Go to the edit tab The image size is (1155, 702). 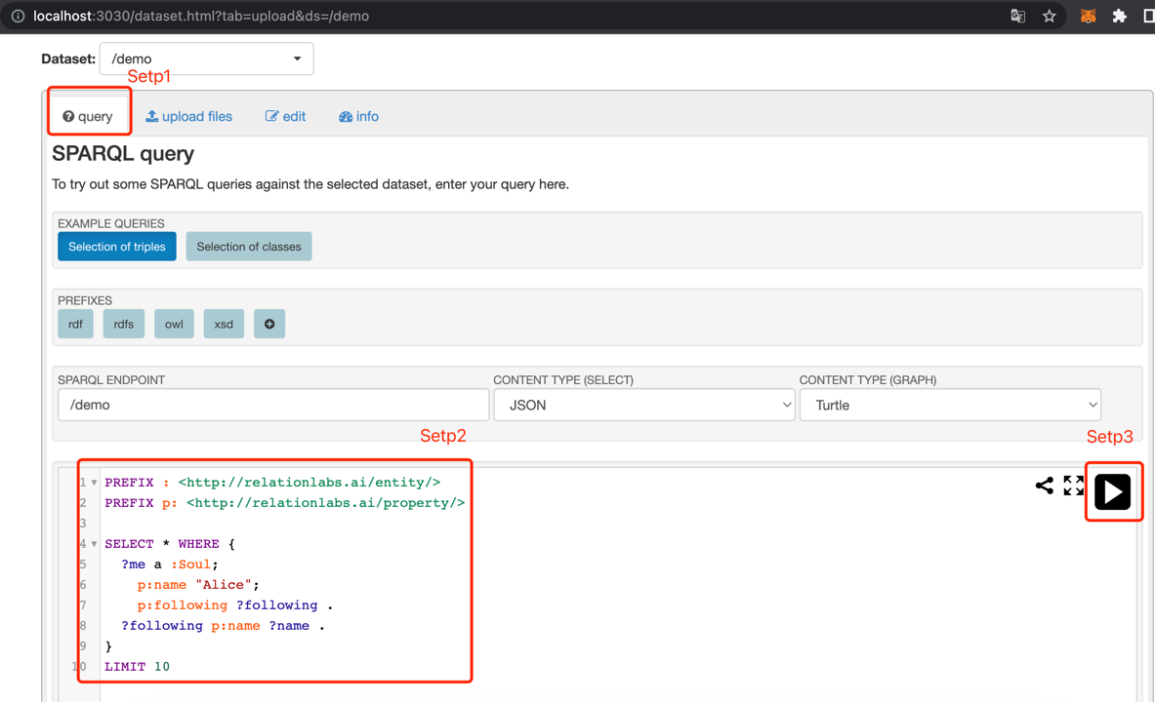pos(285,116)
